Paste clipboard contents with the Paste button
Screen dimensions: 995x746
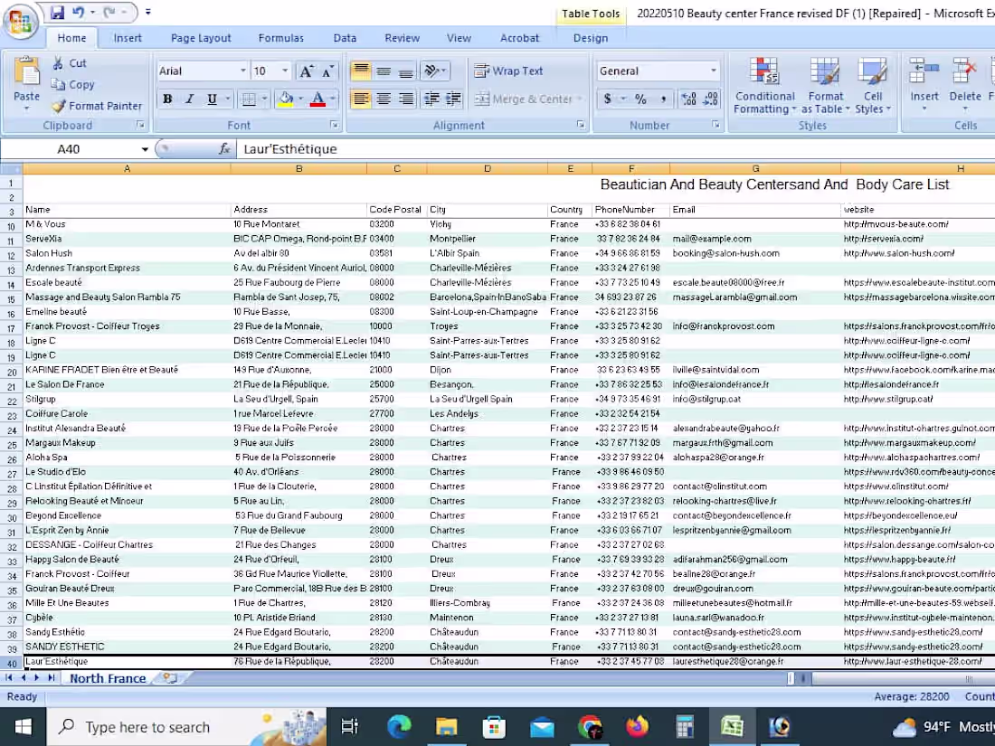pos(26,83)
